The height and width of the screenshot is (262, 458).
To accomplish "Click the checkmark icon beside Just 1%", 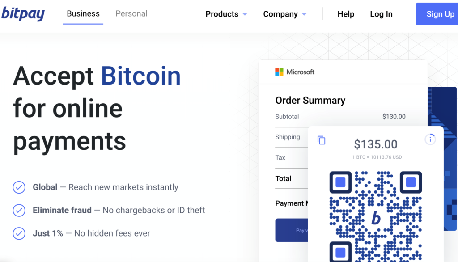I will (19, 233).
